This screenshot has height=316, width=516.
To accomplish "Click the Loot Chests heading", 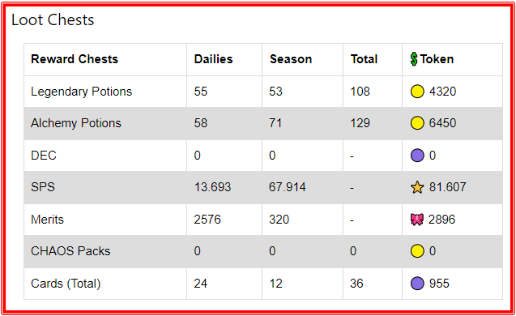I will (x=53, y=19).
